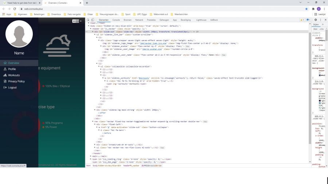Open the Weerberichten bookmarks folder
This screenshot has height=184, width=328.
click(x=179, y=14)
